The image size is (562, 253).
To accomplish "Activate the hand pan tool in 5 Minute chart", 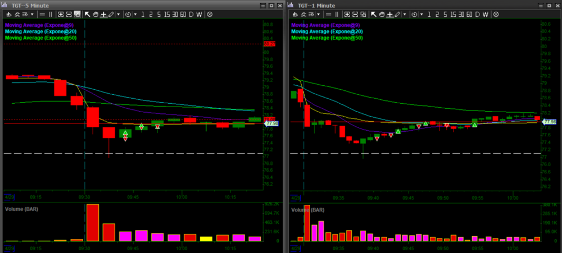I will (96, 14).
